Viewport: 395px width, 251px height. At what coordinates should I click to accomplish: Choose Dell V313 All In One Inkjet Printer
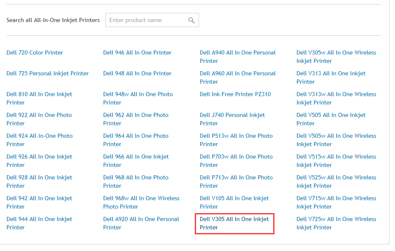click(x=331, y=78)
